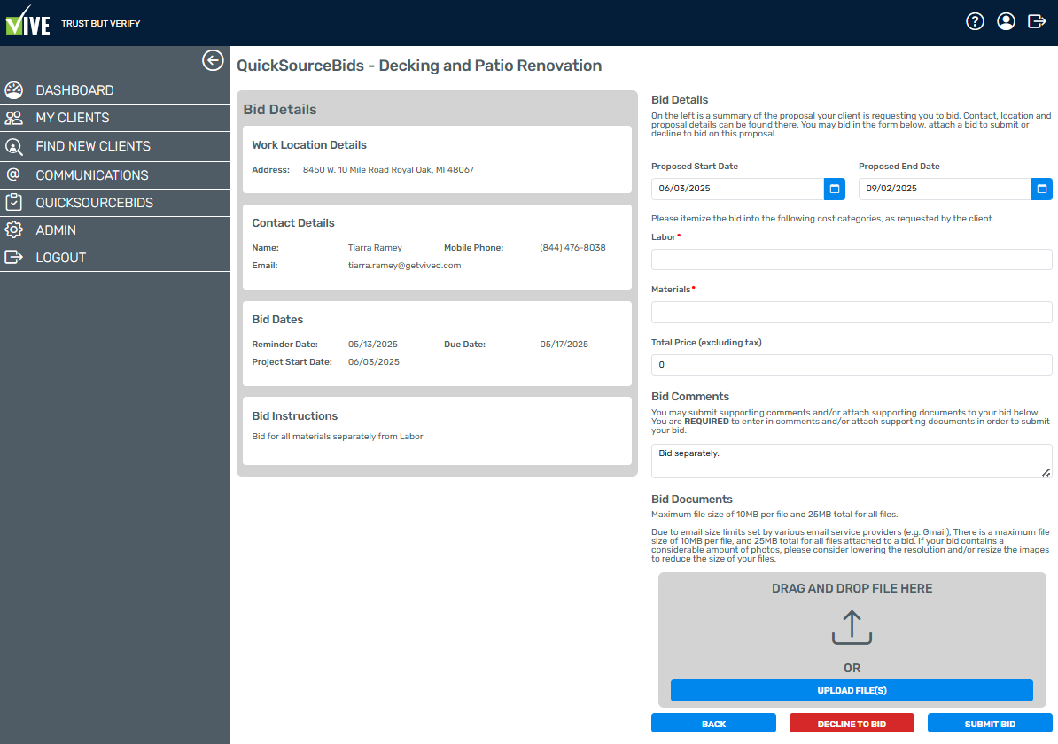Viewport: 1058px width, 744px height.
Task: Select the Reminder Date 05/13/2025
Action: coord(372,344)
